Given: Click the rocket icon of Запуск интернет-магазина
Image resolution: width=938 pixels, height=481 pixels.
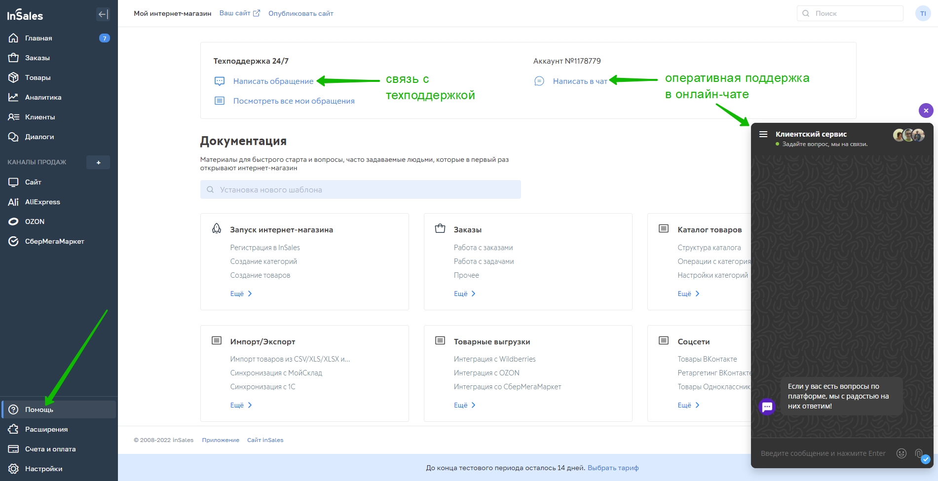Looking at the screenshot, I should (217, 228).
